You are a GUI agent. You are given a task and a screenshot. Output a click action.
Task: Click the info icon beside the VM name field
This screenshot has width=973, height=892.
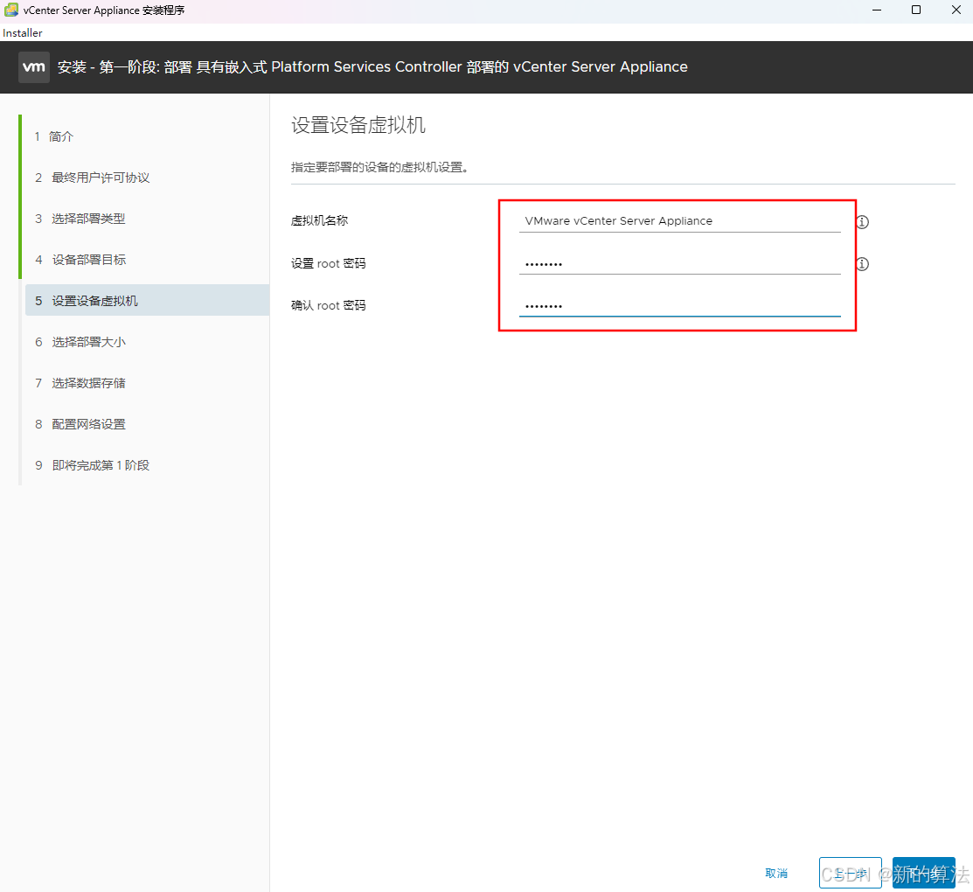862,221
